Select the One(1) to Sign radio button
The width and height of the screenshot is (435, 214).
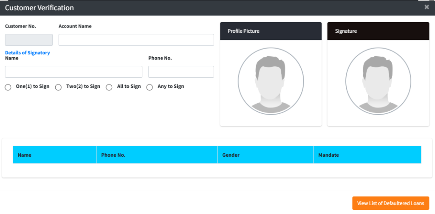[x=8, y=87]
